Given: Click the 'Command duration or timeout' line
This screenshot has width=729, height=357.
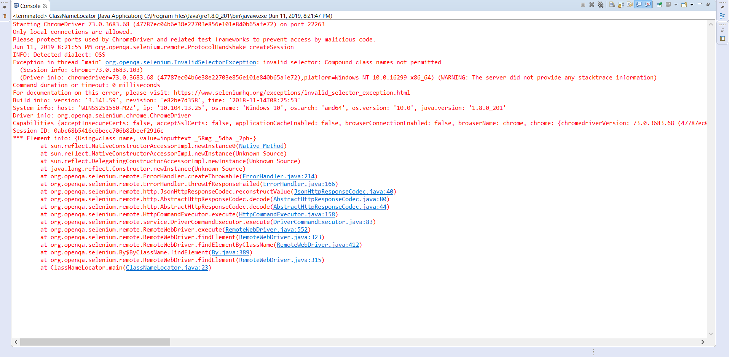Looking at the screenshot, I should 86,85.
